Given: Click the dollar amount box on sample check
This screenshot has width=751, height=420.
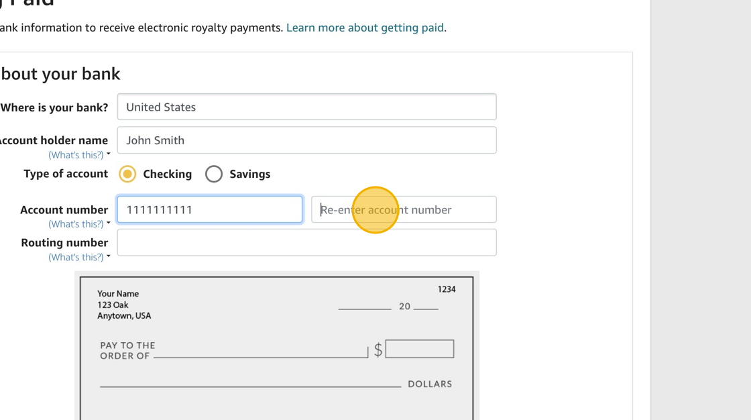Looking at the screenshot, I should click(420, 349).
